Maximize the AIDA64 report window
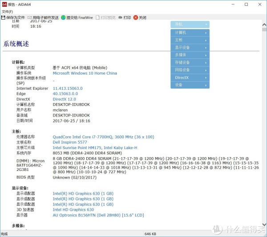 (246, 4)
